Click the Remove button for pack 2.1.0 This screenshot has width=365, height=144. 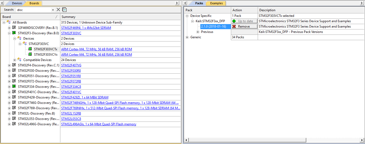point(244,26)
